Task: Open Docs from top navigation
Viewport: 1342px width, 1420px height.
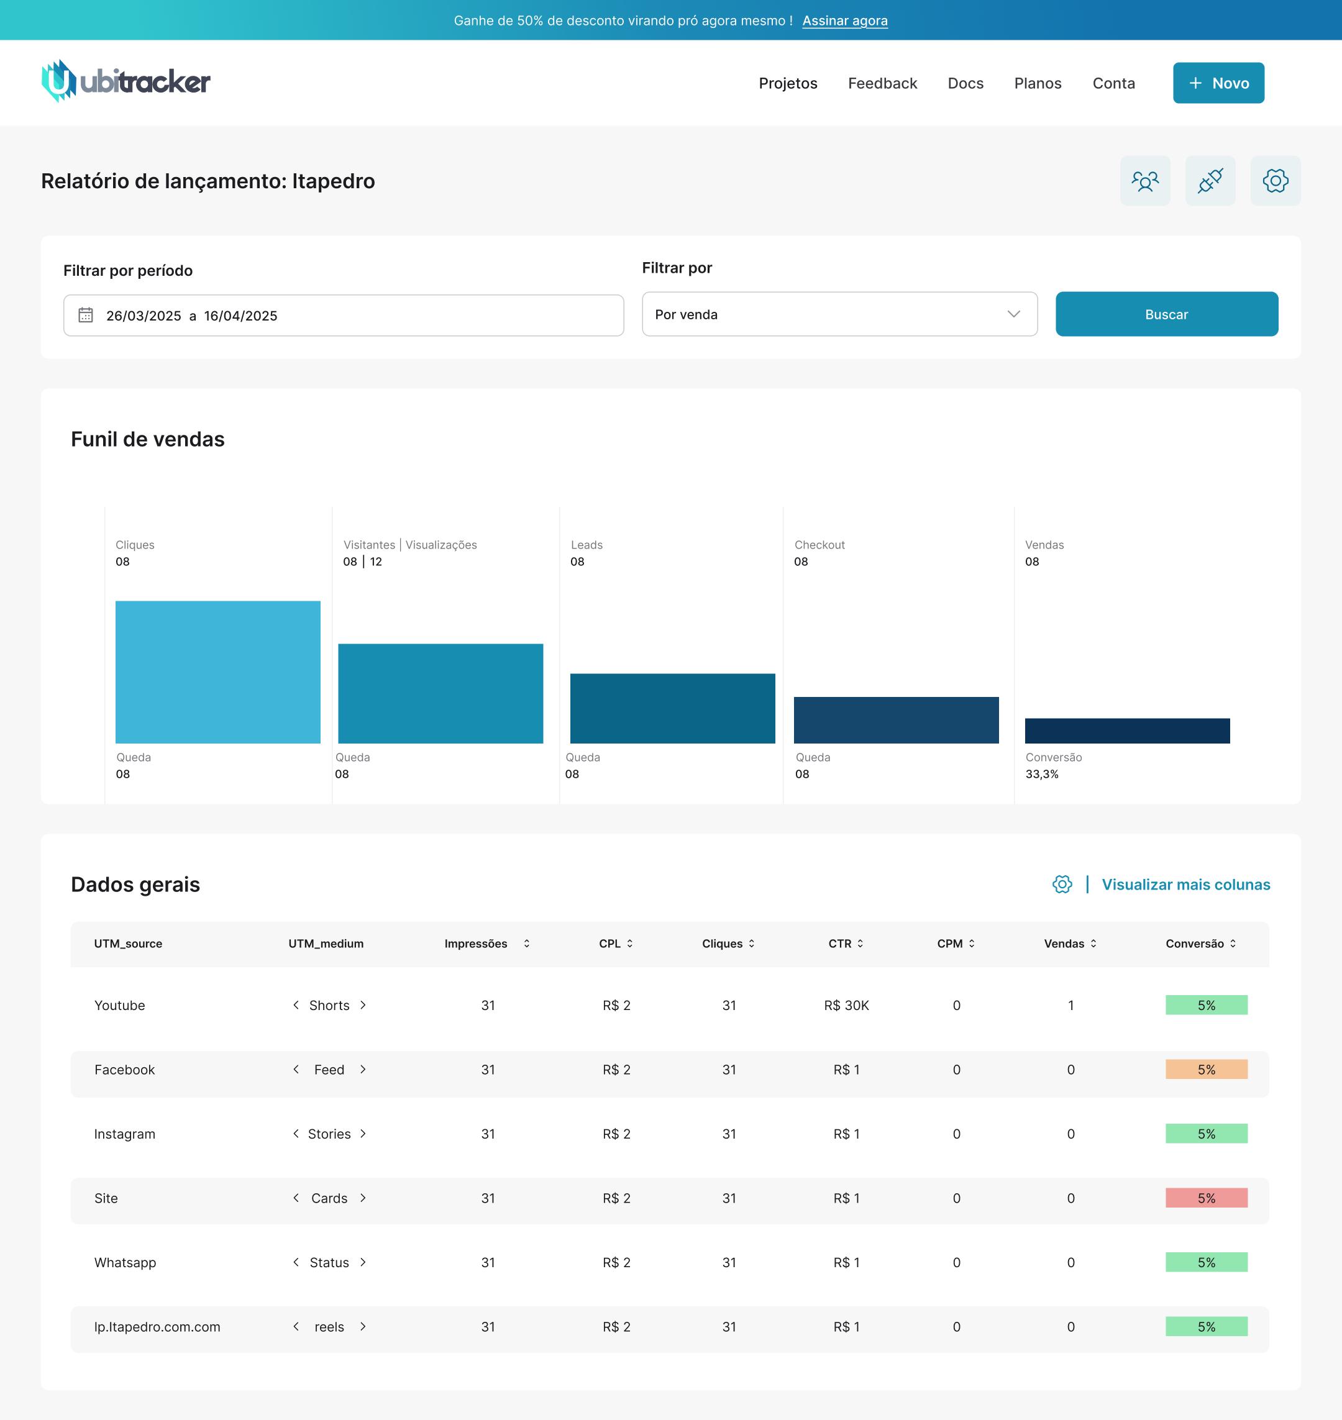Action: (x=965, y=83)
